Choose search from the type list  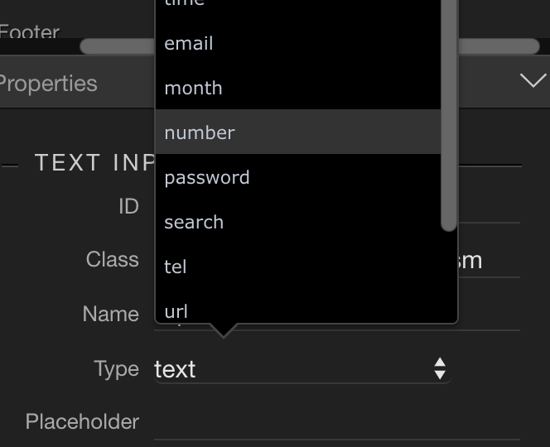(x=298, y=222)
